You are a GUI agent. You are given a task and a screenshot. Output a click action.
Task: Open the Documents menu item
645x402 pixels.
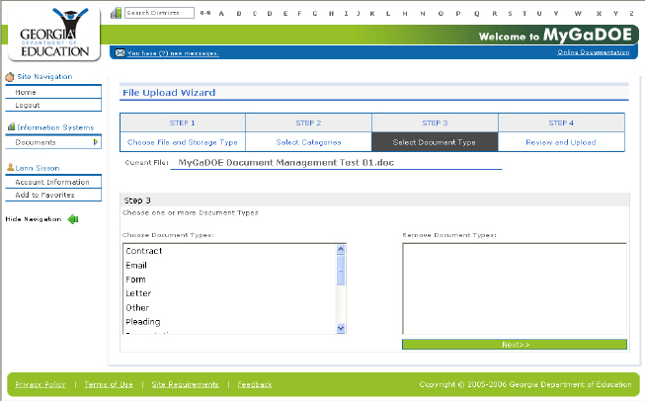pyautogui.click(x=53, y=142)
